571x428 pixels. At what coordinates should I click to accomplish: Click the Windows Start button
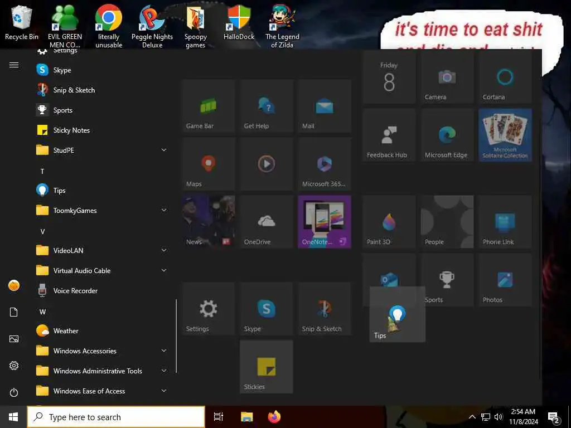(13, 417)
